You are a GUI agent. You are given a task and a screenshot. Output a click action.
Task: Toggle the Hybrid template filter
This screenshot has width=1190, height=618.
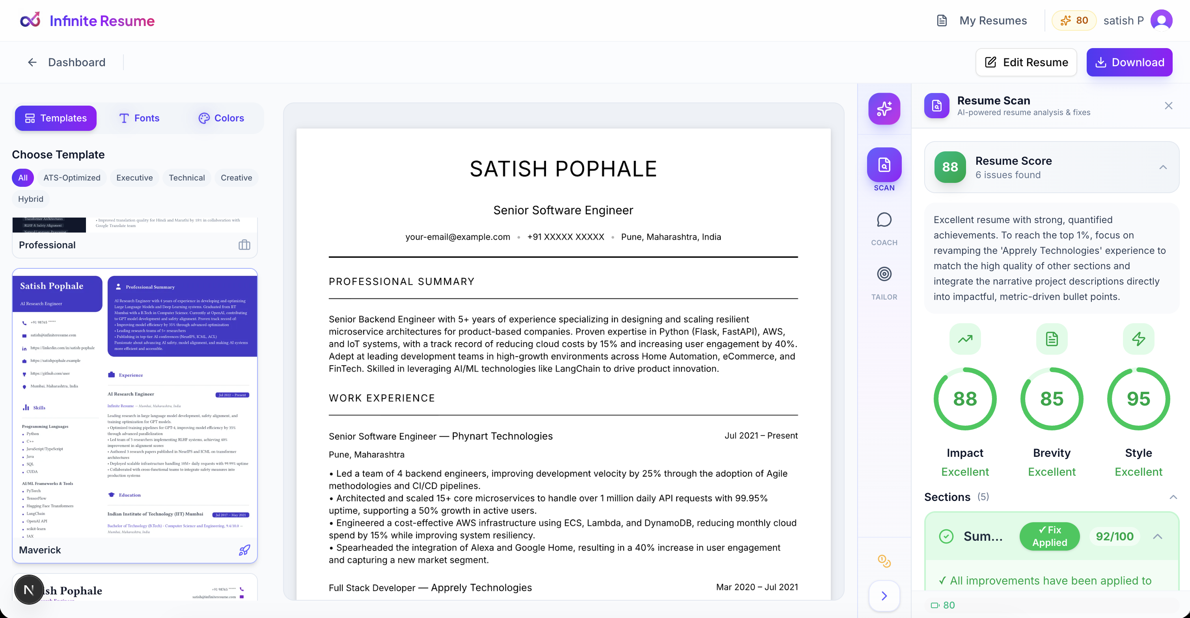tap(30, 199)
